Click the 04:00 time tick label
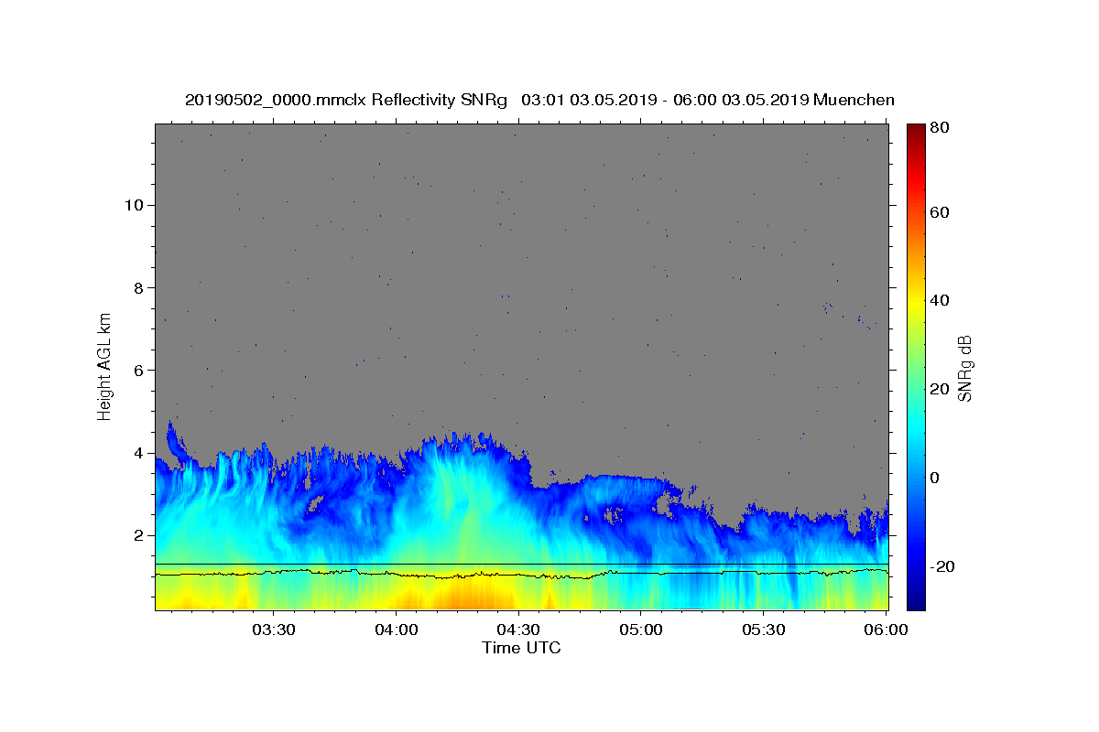The height and width of the screenshot is (732, 1099). coord(397,630)
